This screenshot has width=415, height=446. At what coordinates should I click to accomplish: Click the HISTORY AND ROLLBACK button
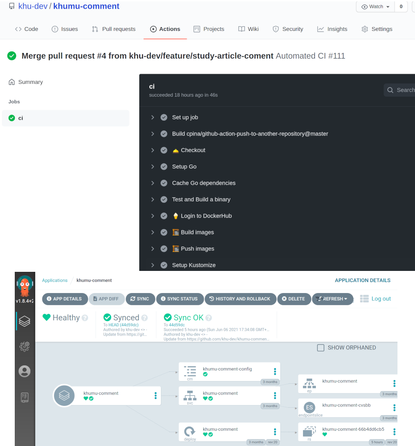point(240,299)
